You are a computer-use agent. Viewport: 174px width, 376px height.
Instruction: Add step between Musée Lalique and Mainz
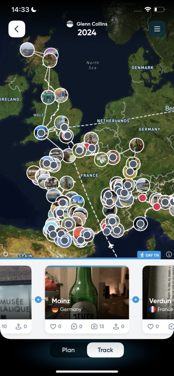click(38, 300)
